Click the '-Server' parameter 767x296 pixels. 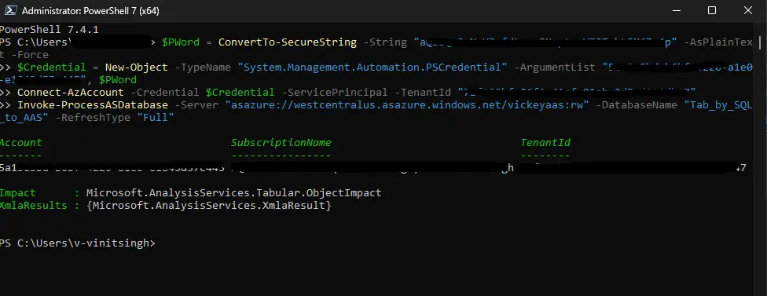(x=196, y=105)
